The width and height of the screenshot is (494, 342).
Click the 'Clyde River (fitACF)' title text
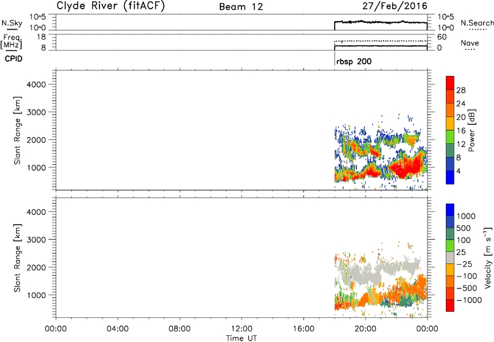point(111,6)
